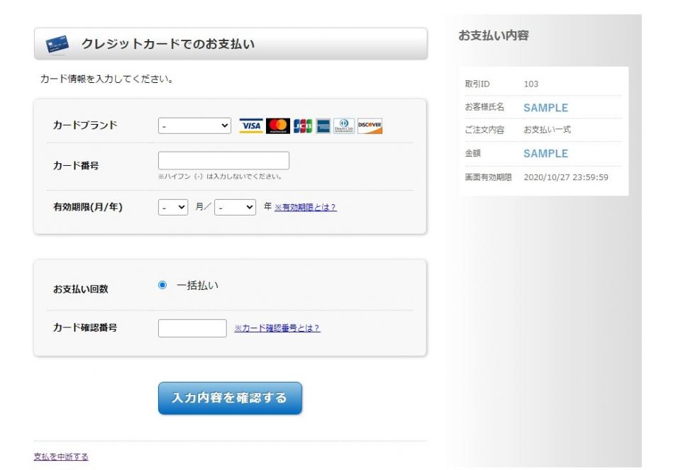Screen dimensions: 681x470
Task: Click the お客様氏名 SAMPLE value
Action: pos(546,108)
